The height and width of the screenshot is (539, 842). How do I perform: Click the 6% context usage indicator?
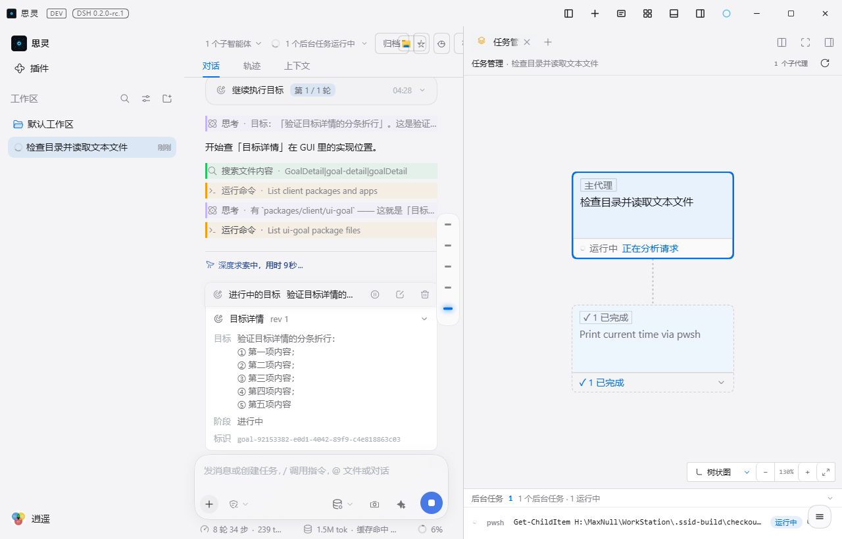[430, 529]
